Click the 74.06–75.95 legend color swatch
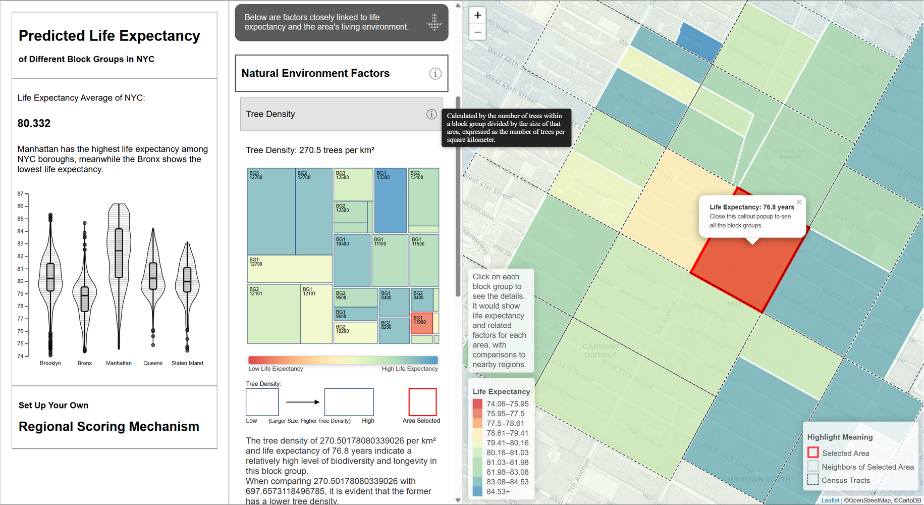 tap(477, 404)
